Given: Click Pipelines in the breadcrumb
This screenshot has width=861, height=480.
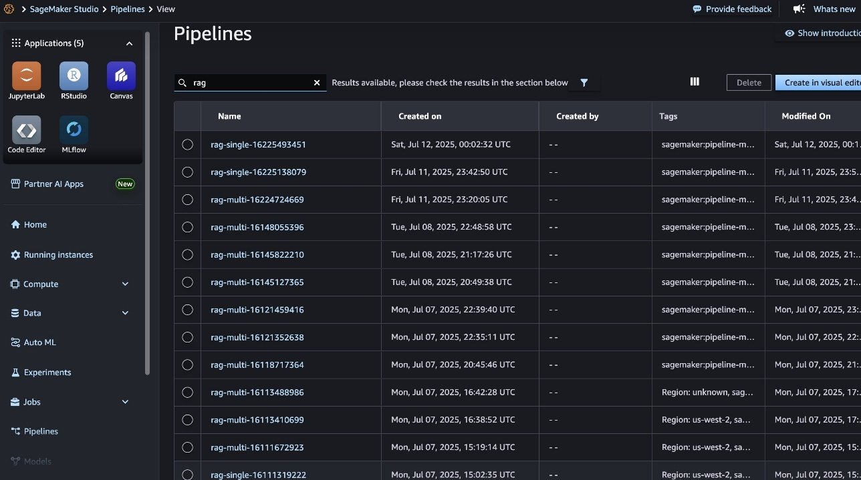Looking at the screenshot, I should [128, 9].
